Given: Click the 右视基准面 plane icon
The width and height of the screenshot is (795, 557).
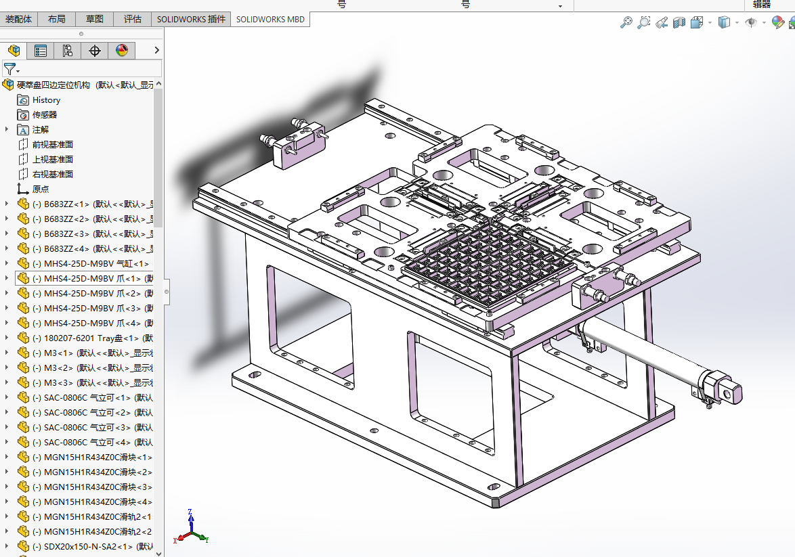Looking at the screenshot, I should point(23,175).
